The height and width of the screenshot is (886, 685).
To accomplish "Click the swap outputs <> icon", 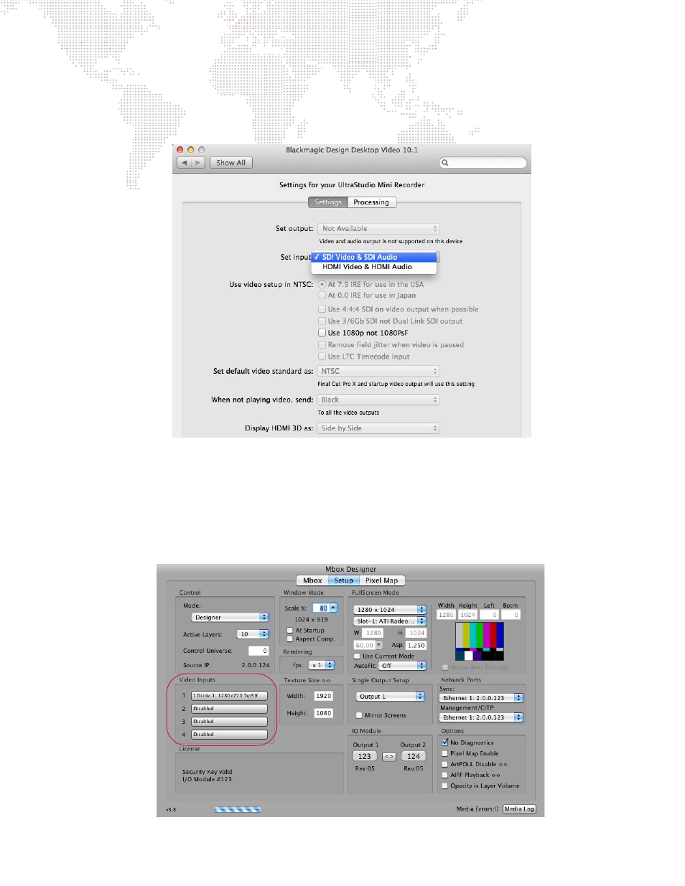I will point(389,756).
